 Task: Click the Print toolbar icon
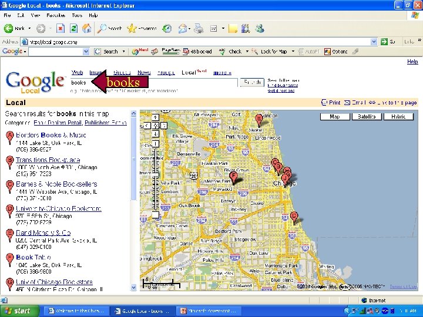coord(199,28)
